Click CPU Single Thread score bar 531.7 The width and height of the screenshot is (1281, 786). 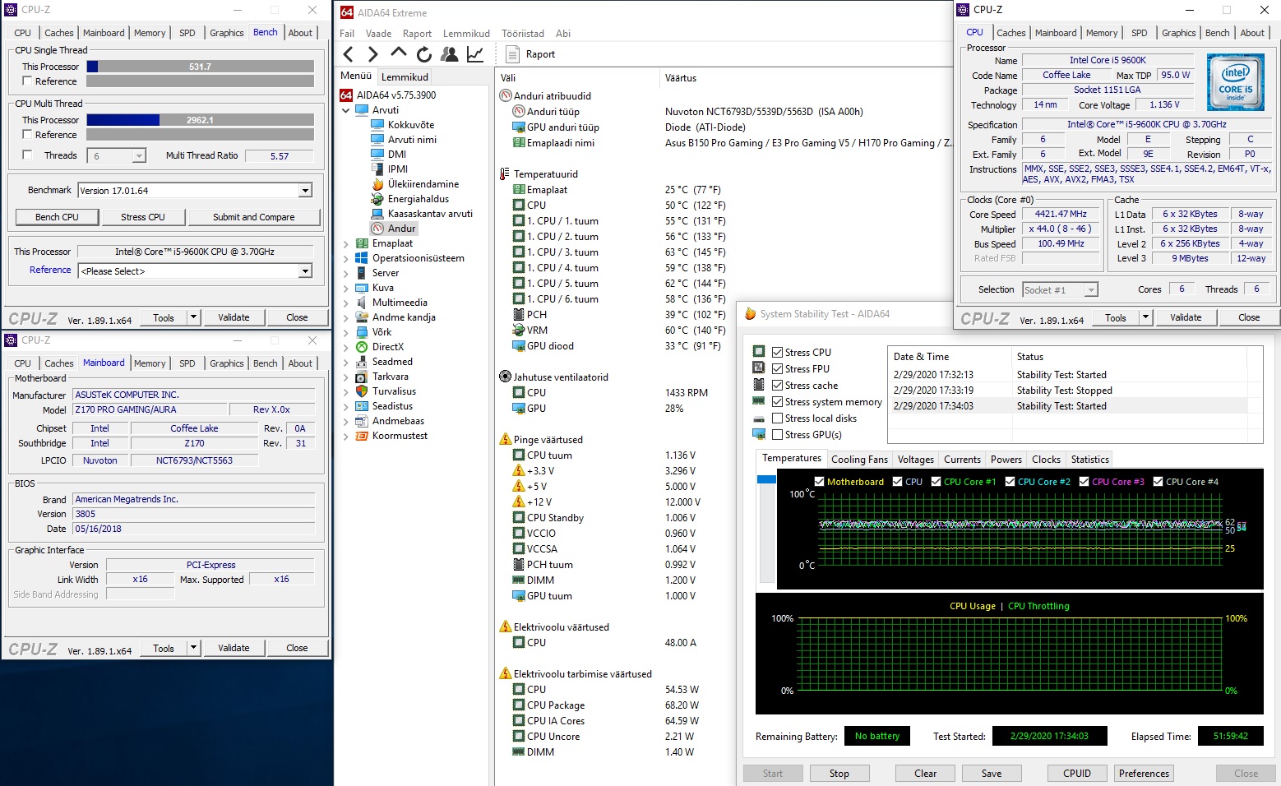(200, 67)
